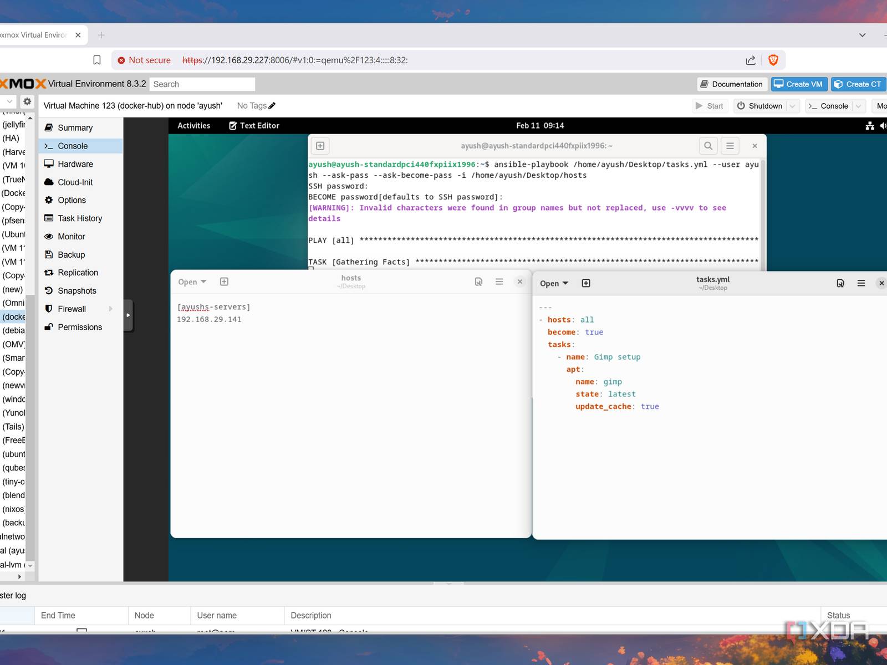The height and width of the screenshot is (665, 887).
Task: Open the Snapshots tab
Action: coord(77,291)
